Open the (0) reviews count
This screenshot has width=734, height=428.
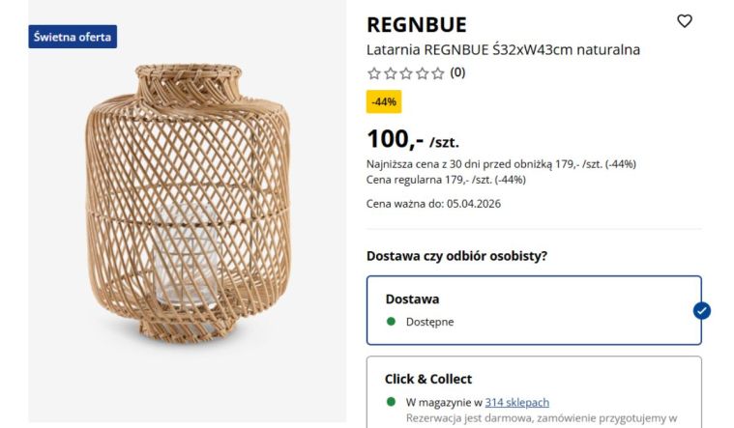pos(457,72)
